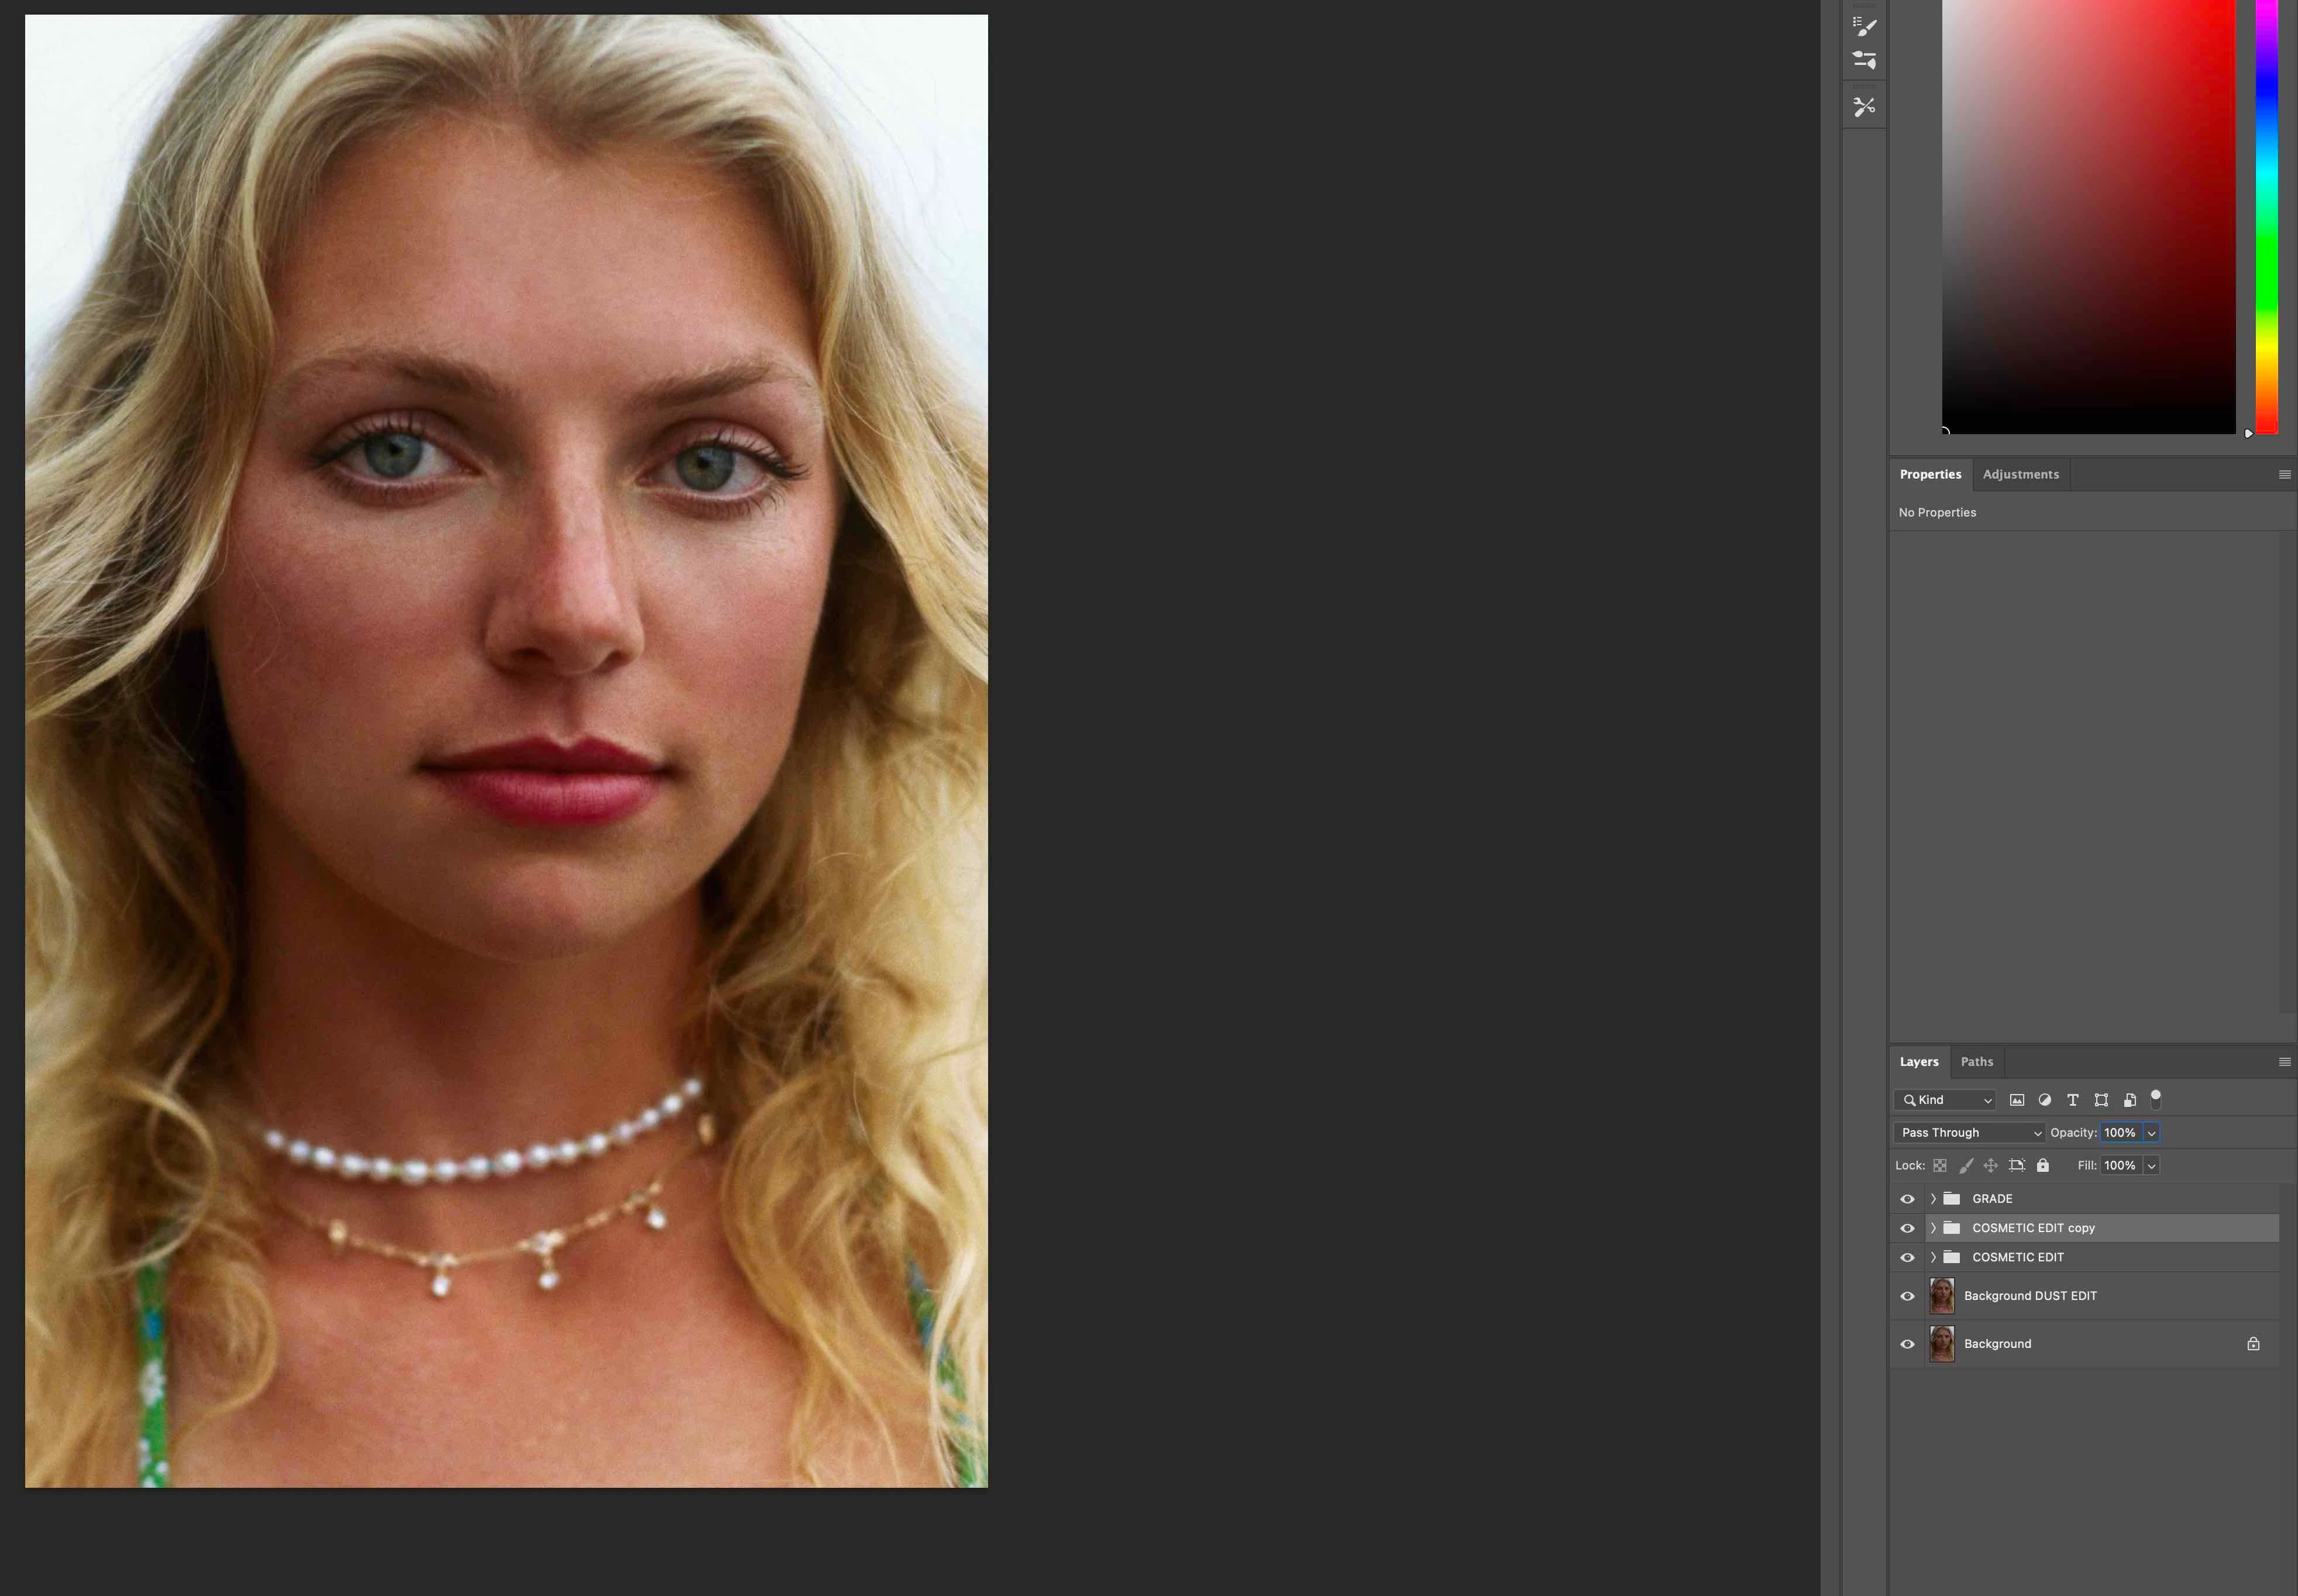Open the Pass Through blend mode dropdown
The image size is (2298, 1596).
[1969, 1132]
